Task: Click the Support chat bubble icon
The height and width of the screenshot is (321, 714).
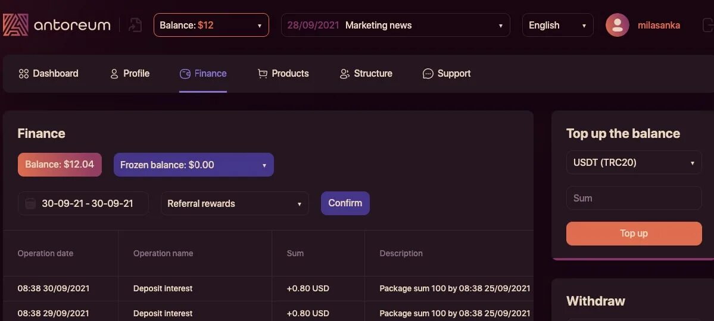Action: [428, 74]
